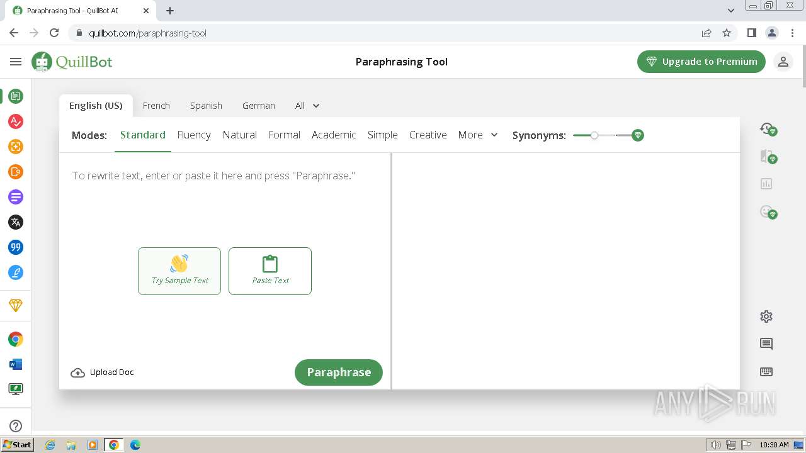Switch to the German language tab
Screen dimensions: 806x453
pos(259,106)
